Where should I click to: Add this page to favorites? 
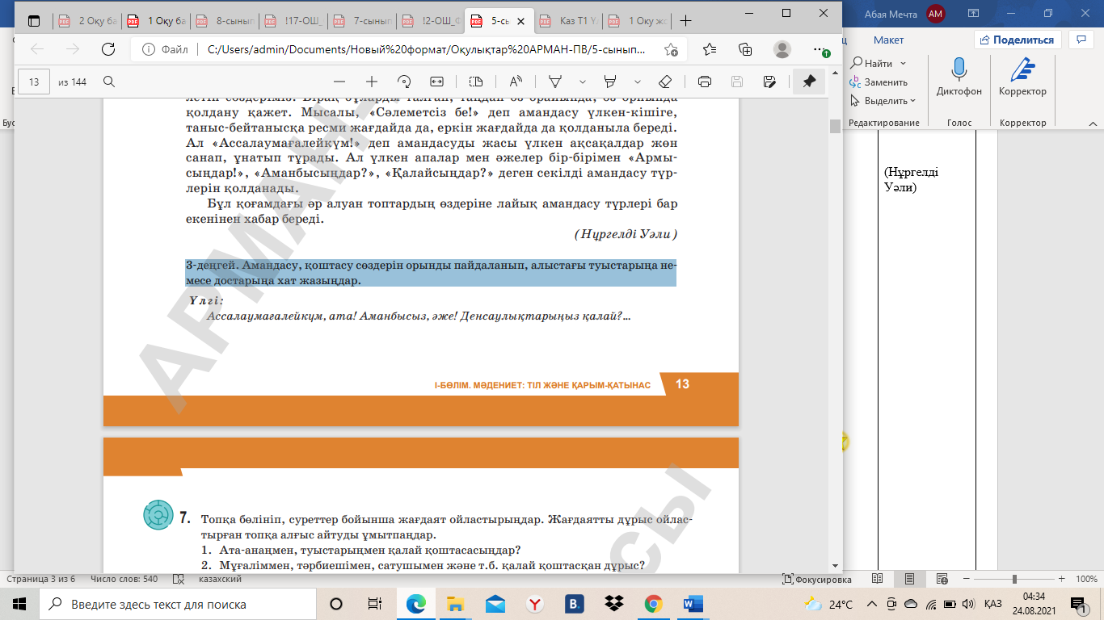click(x=671, y=49)
